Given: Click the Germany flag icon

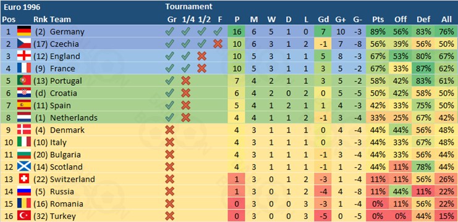Looking at the screenshot, I should [x=24, y=31].
